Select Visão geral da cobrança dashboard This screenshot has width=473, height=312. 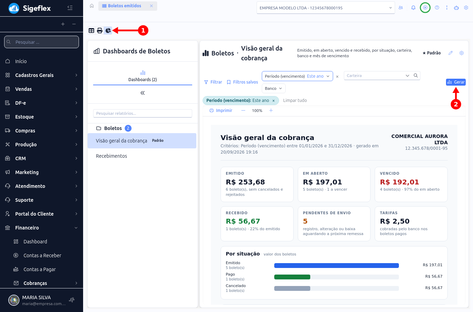tap(142, 141)
